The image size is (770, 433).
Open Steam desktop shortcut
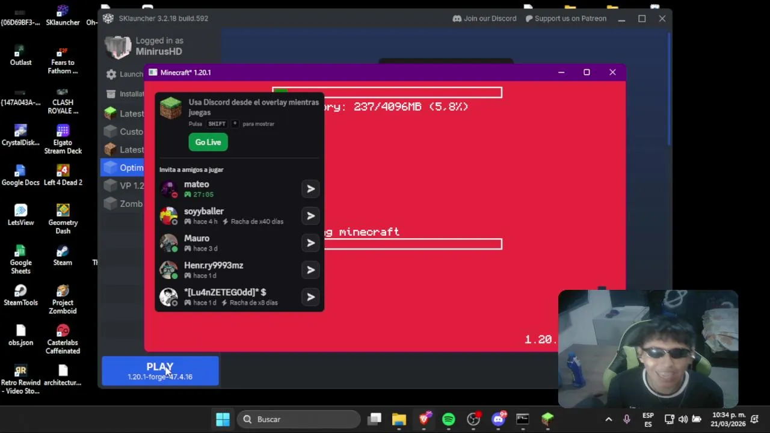point(63,255)
